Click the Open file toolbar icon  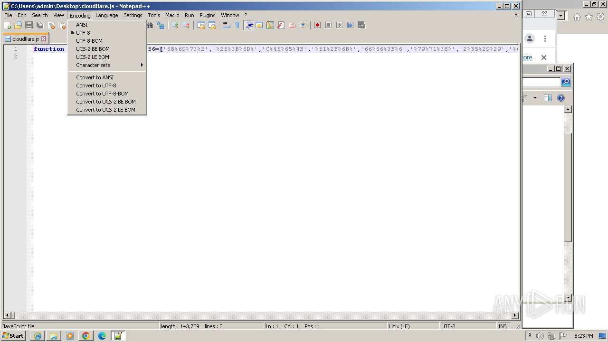pyautogui.click(x=18, y=25)
